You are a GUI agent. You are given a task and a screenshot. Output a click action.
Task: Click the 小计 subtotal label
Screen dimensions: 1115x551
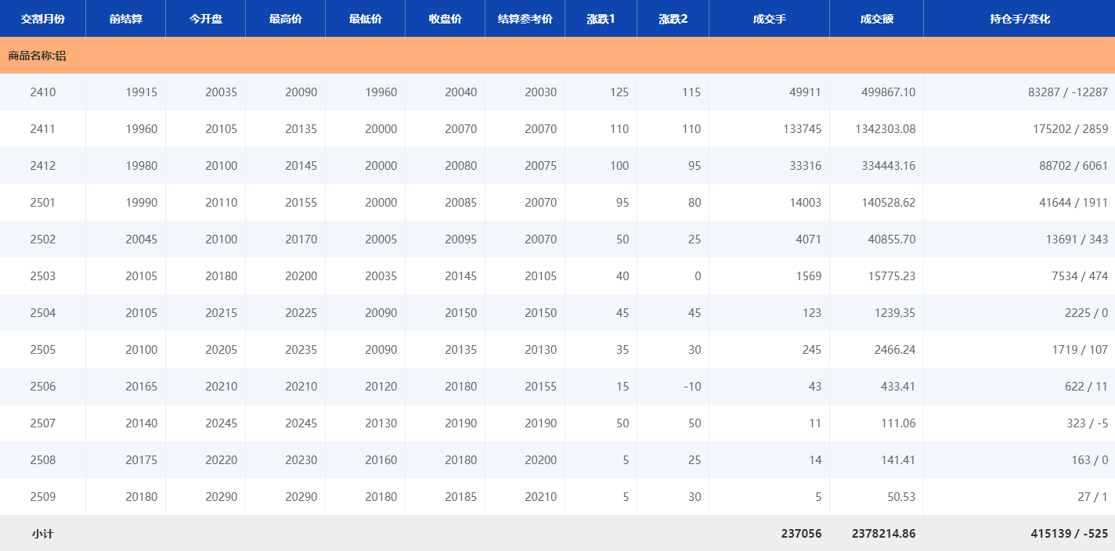(x=43, y=534)
